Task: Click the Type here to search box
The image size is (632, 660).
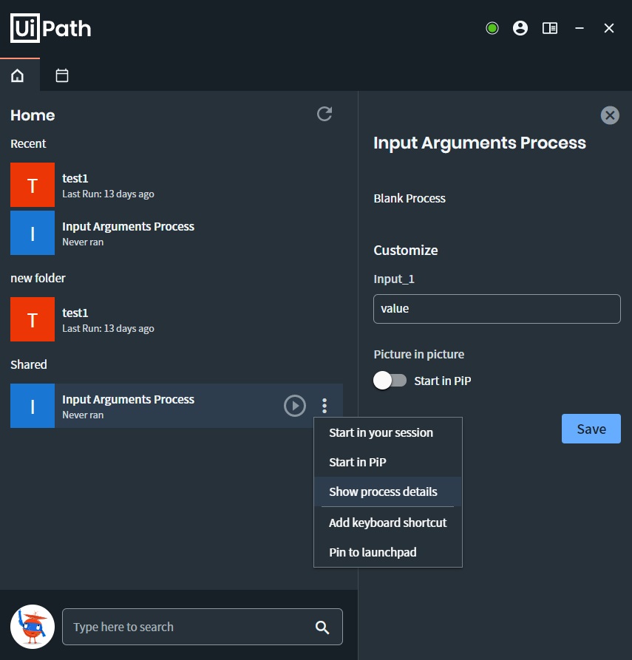Action: click(x=202, y=627)
